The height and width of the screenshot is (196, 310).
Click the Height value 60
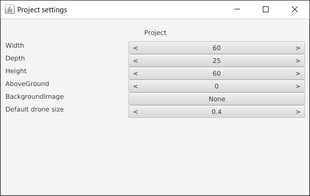coord(217,73)
